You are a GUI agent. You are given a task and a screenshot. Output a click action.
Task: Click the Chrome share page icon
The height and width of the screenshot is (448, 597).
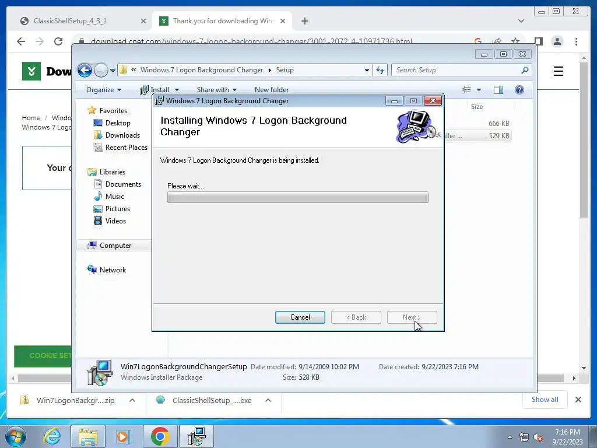[497, 41]
